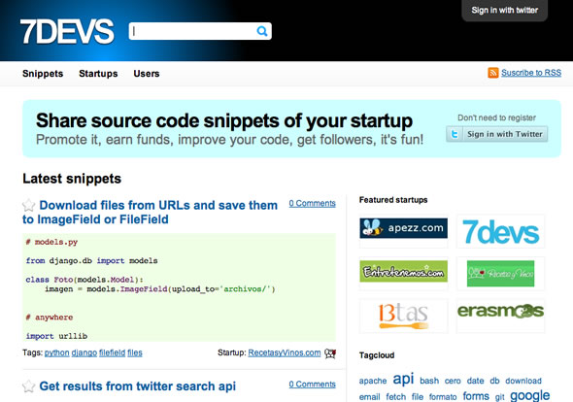This screenshot has height=402, width=573.
Task: Select the cero tag in tagcloud
Action: tap(453, 381)
